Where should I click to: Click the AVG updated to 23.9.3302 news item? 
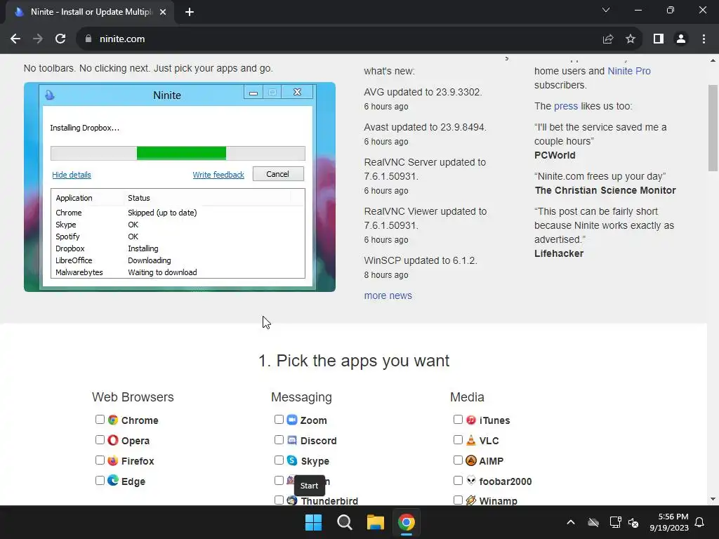(423, 92)
